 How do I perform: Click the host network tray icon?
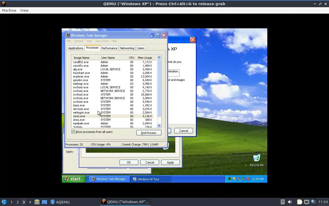306,202
